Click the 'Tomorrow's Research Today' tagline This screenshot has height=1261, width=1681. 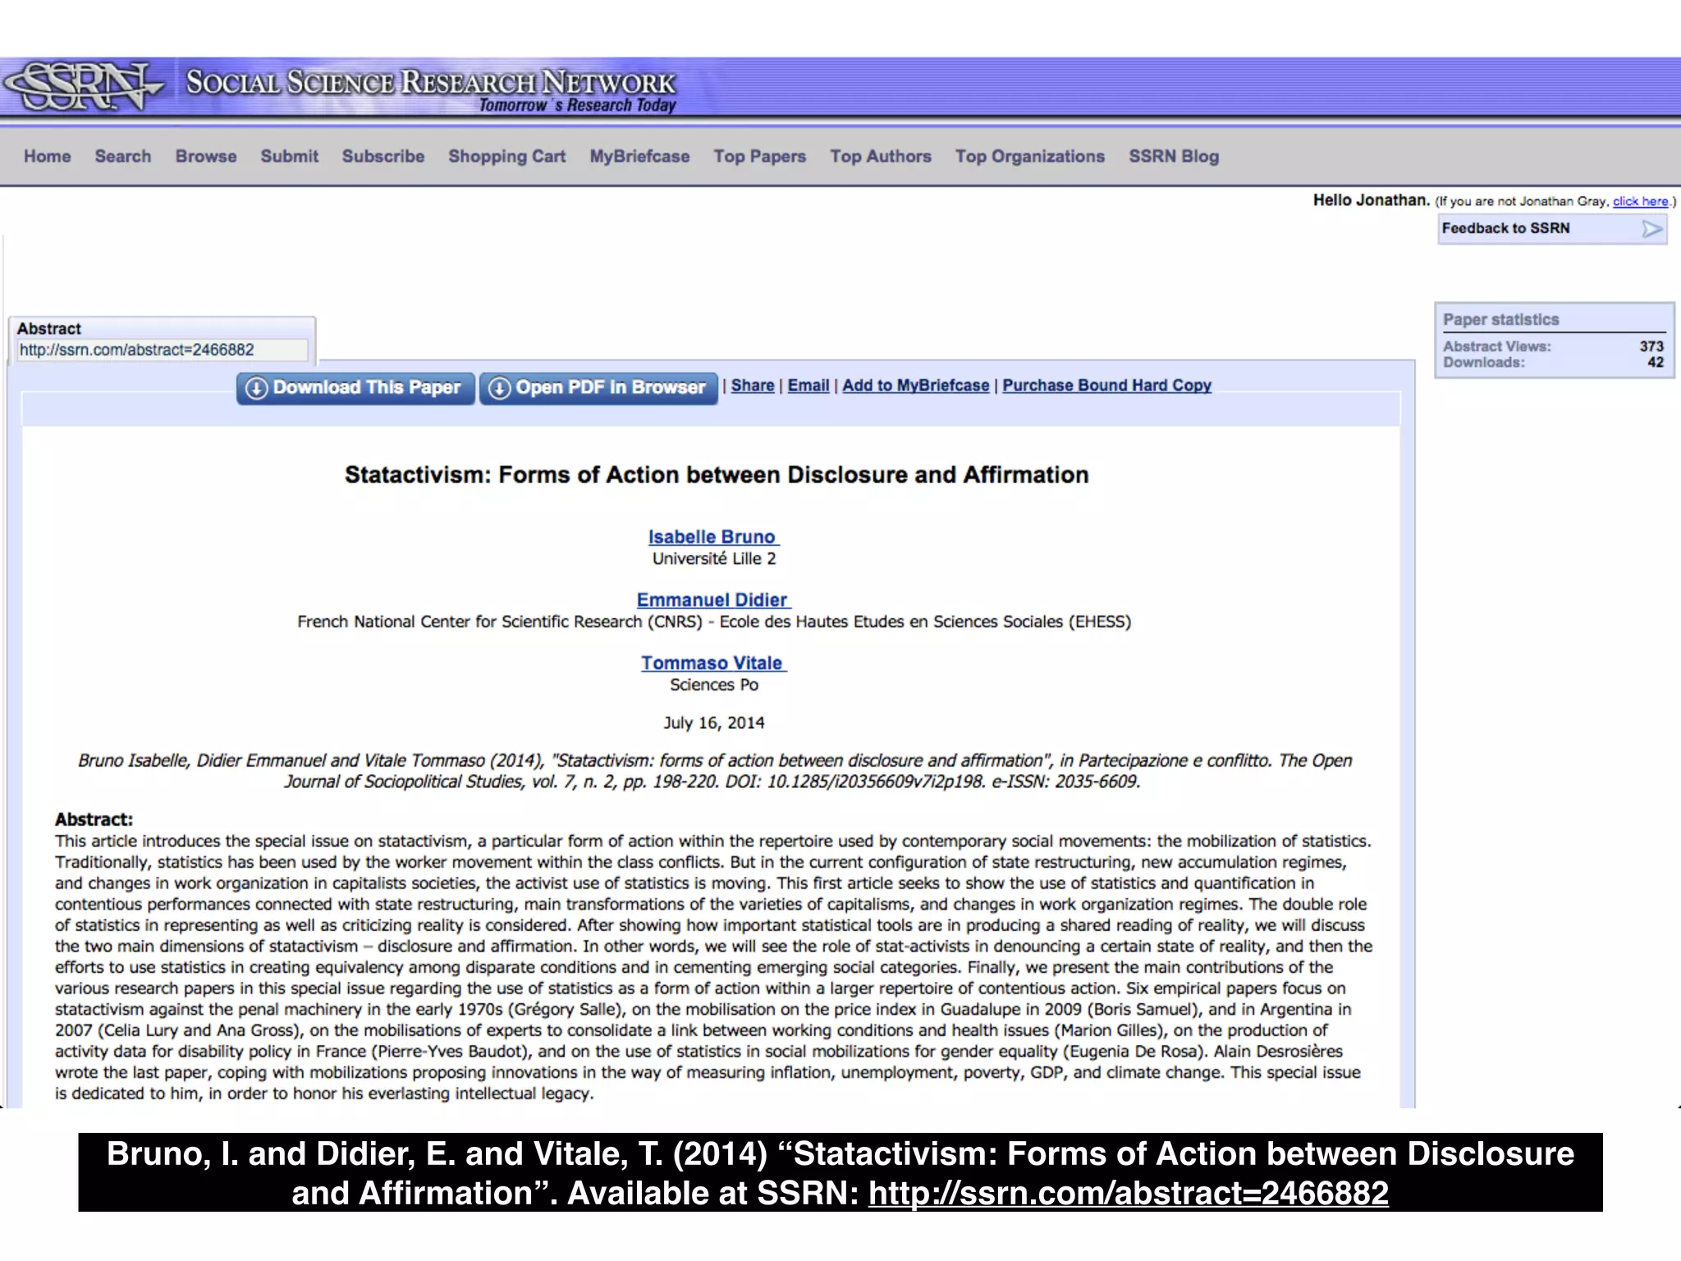coord(577,105)
